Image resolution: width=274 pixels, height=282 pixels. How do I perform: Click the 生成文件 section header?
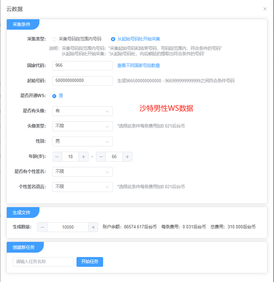23,213
